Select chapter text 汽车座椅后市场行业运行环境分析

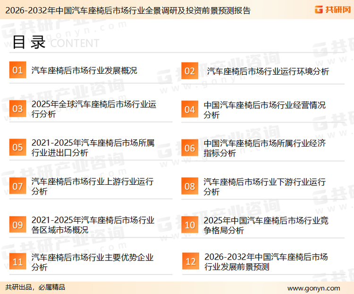pyautogui.click(x=268, y=71)
